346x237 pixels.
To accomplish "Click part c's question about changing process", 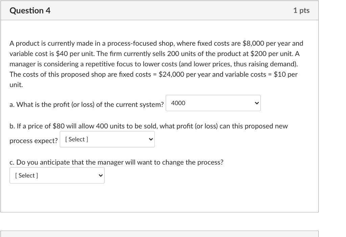I will 117,162.
